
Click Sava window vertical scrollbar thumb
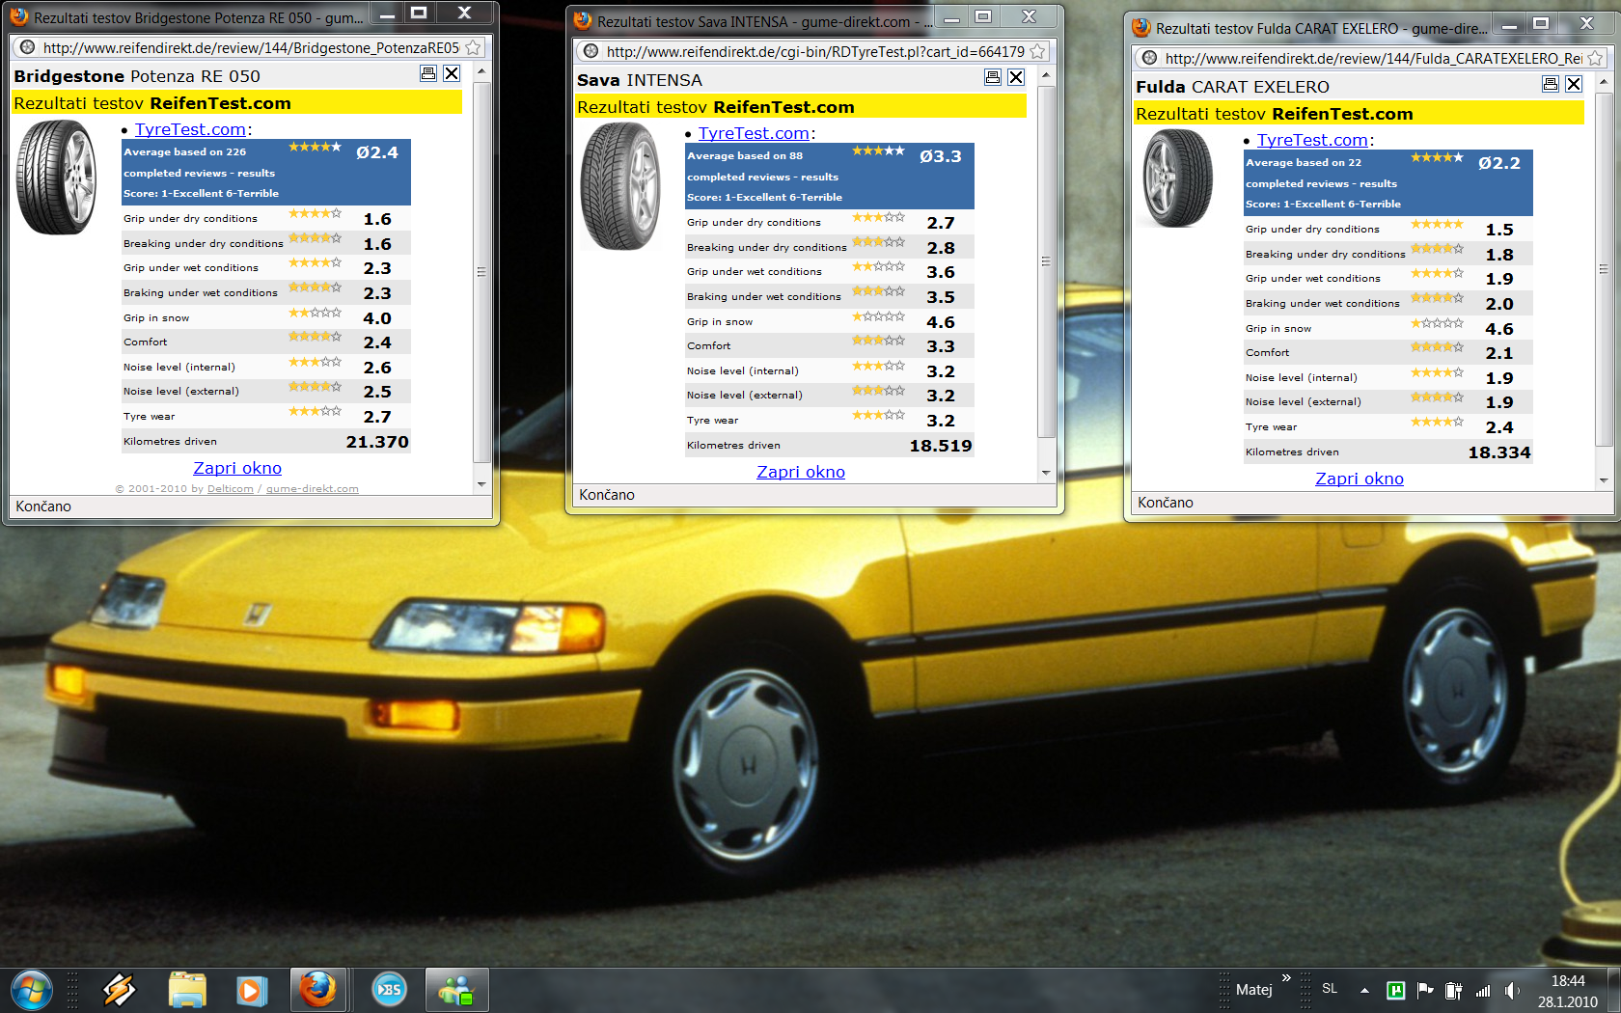click(x=1046, y=261)
